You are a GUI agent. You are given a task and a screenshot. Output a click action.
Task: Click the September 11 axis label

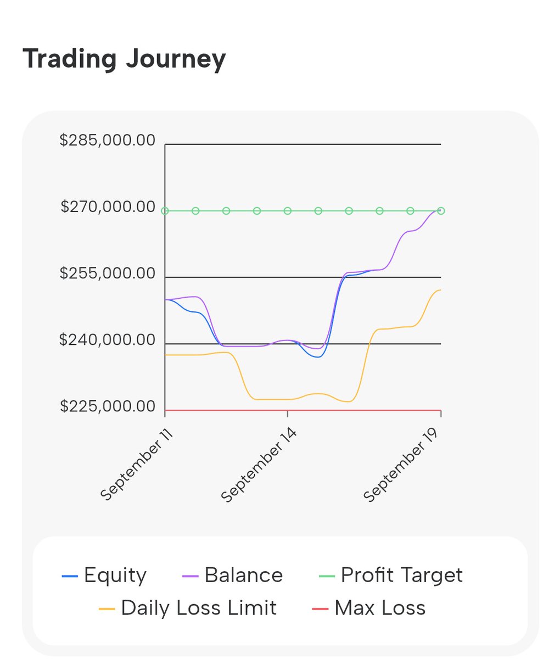click(x=137, y=465)
